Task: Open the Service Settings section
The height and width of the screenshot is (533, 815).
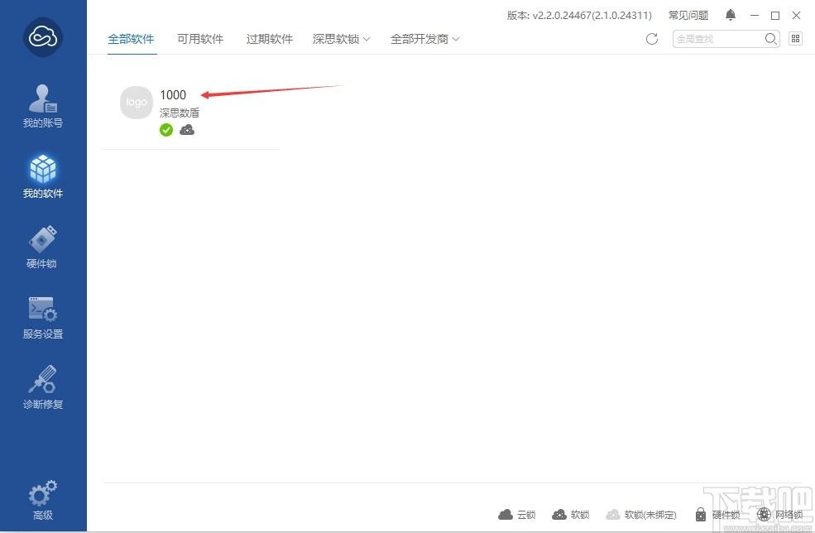Action: (43, 317)
